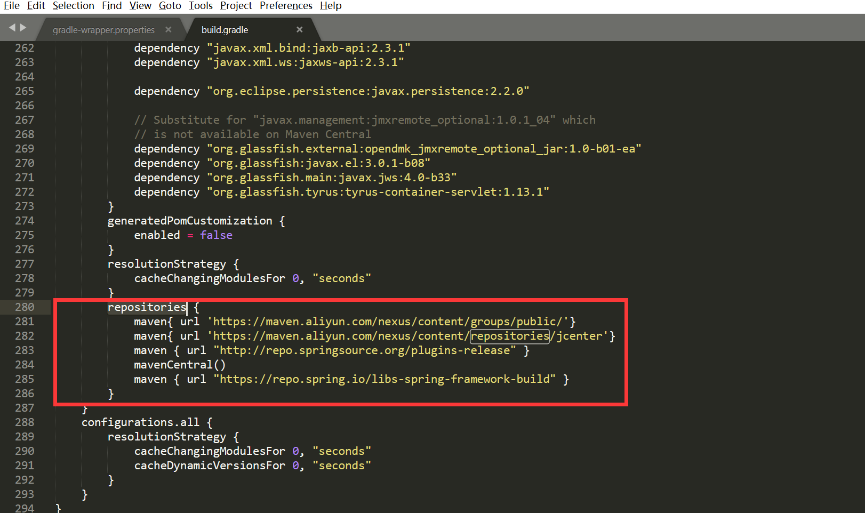This screenshot has width=865, height=513.
Task: Close the gradle-wrapper.properties tab
Action: coord(169,30)
